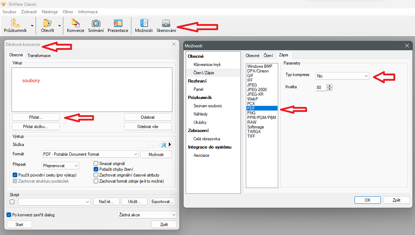Image resolution: width=415 pixels, height=235 pixels.
Task: Click the Exportovat... script button
Action: point(162,202)
